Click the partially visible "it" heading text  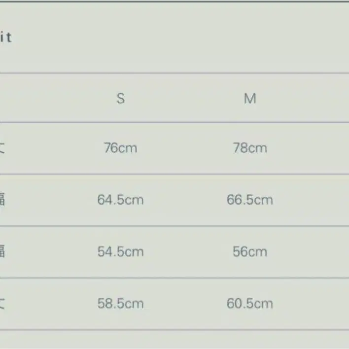coord(5,37)
